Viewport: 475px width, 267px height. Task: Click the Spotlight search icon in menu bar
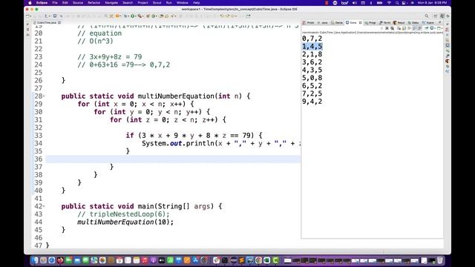pyautogui.click(x=397, y=3)
